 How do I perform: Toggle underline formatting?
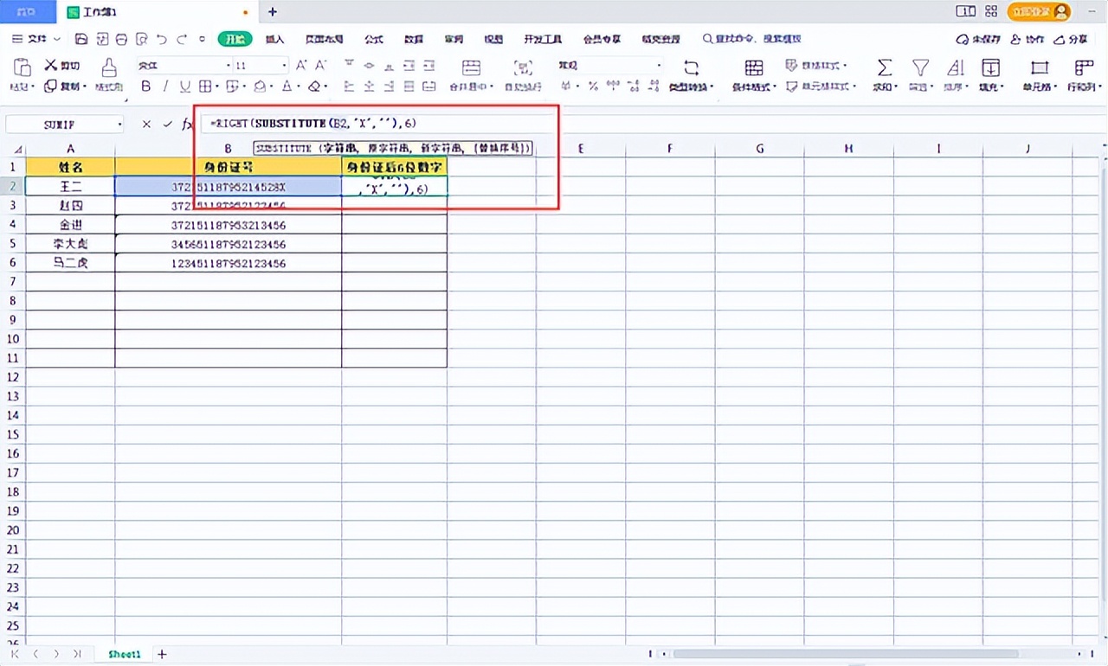(184, 86)
